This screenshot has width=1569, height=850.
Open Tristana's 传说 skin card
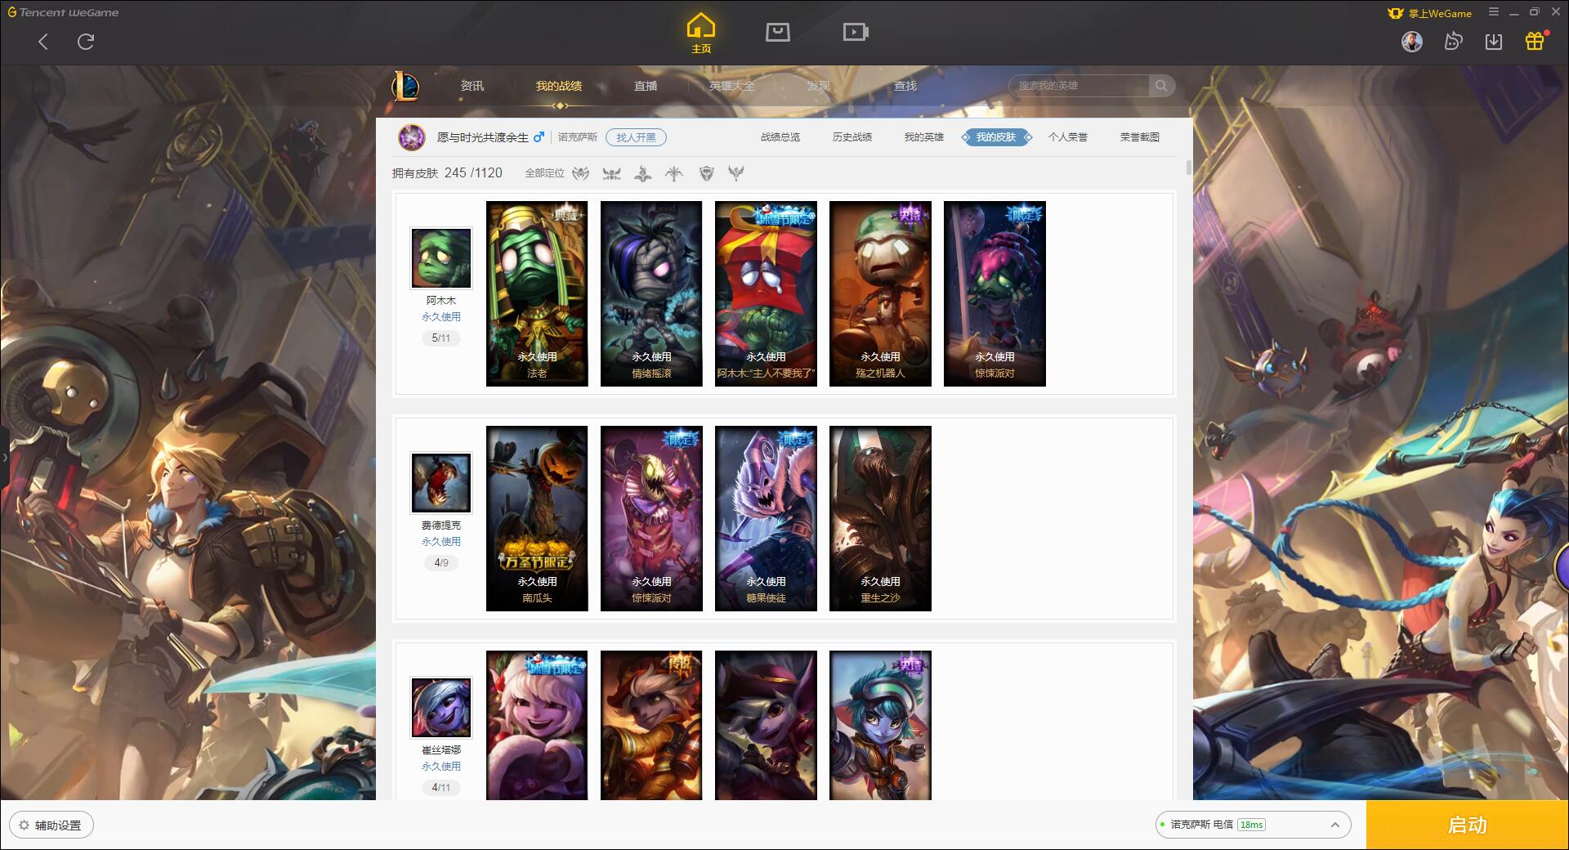[x=651, y=725]
